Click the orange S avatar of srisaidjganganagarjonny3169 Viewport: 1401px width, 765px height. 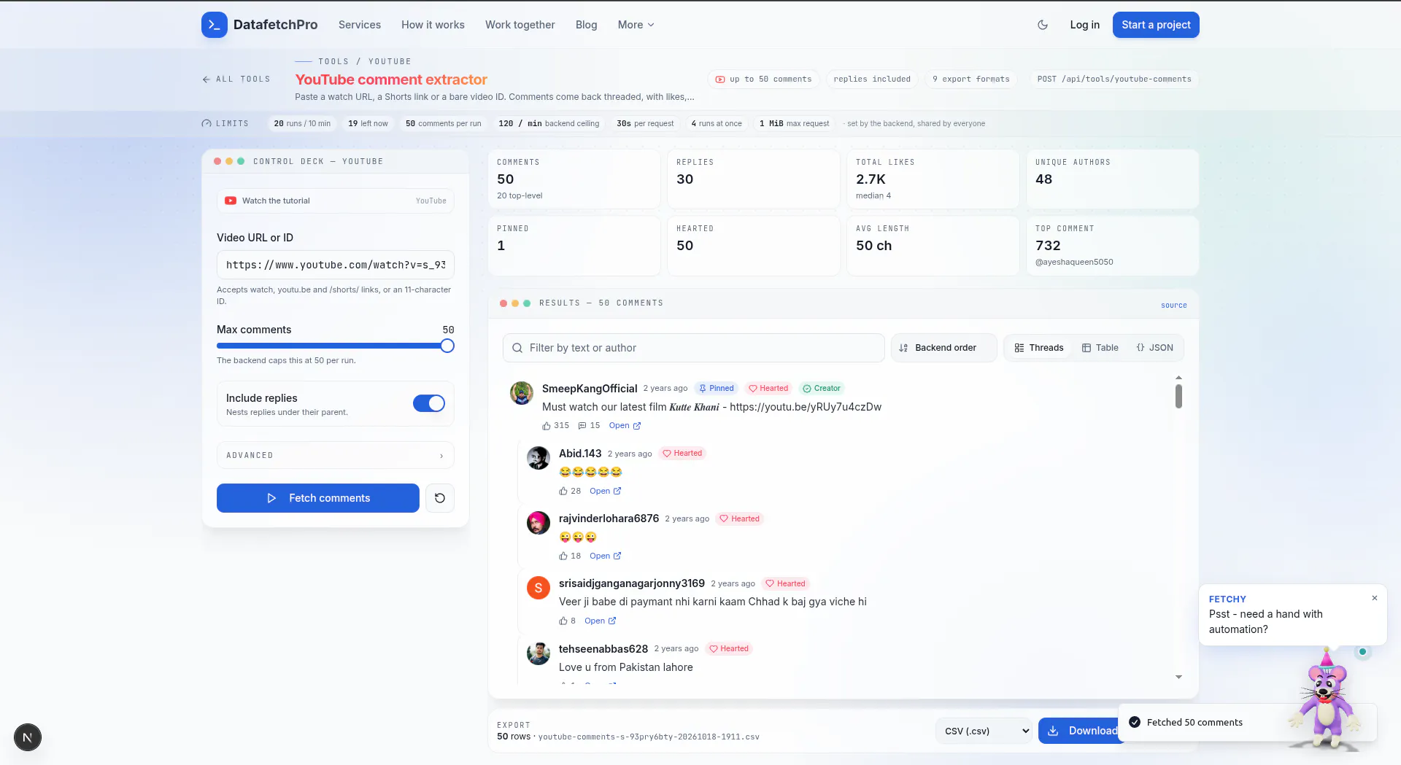pyautogui.click(x=539, y=588)
